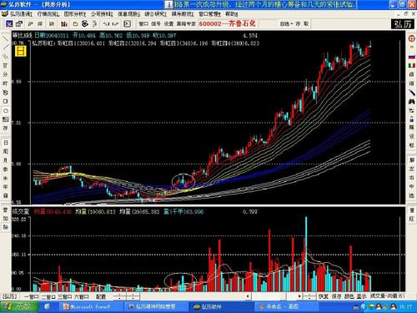Click the crosshair target icon in right sidebar
The height and width of the screenshot is (313, 417).
(412, 38)
